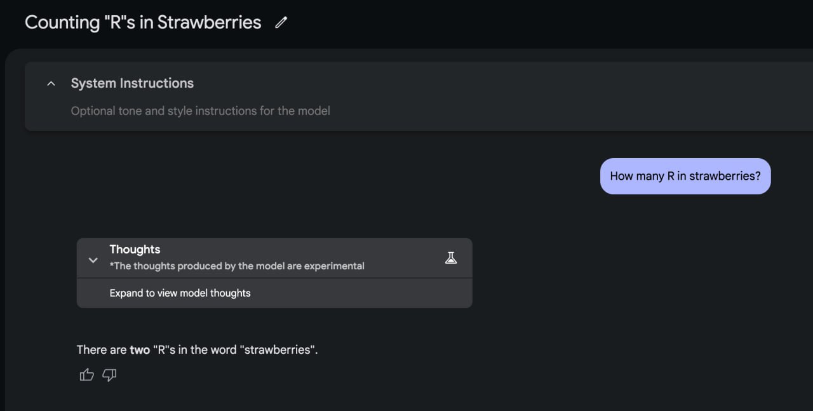
Task: Click the chat title Counting "R"s in Strawberries
Action: [143, 22]
